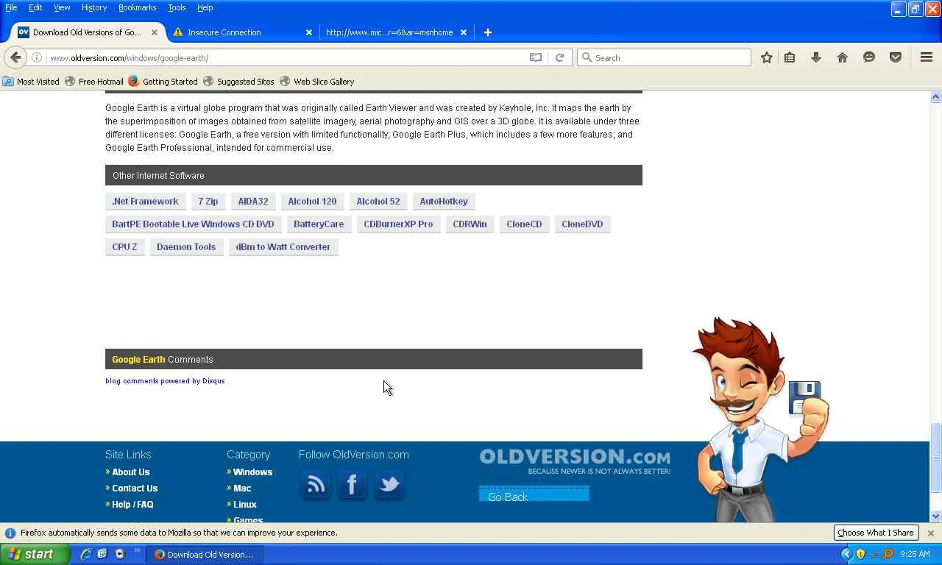
Task: Open the Tools menu
Action: [177, 7]
